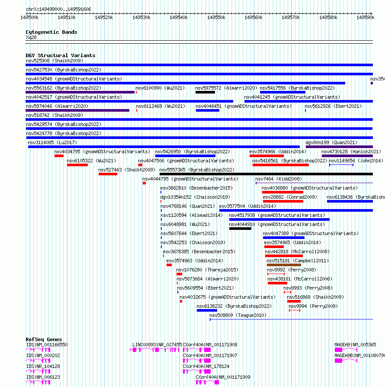Click the blue nsv4046451 variant bar

tap(207, 110)
